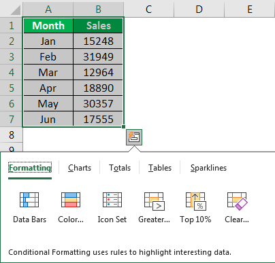Screen dimensions: 275x263
Task: Select row 6 header
Action: click(x=12, y=103)
